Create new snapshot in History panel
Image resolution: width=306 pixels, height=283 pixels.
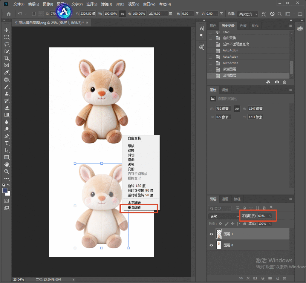click(277, 82)
